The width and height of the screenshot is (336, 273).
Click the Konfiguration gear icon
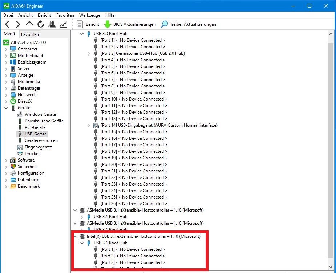(13, 173)
